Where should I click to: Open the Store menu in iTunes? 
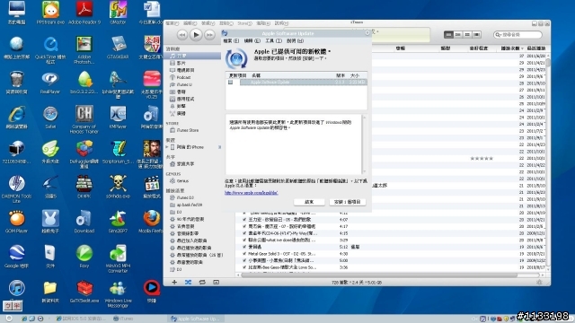coord(244,23)
